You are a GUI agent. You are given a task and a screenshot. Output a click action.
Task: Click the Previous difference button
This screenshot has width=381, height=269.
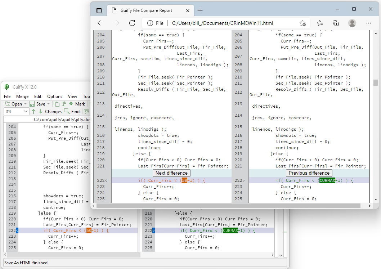point(309,173)
